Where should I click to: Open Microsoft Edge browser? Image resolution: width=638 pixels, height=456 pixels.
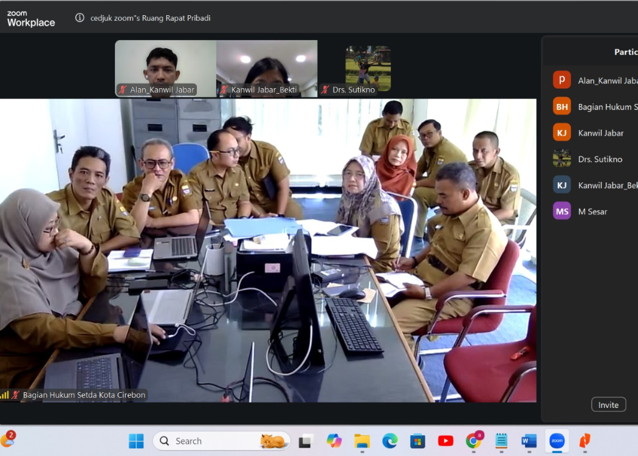389,441
